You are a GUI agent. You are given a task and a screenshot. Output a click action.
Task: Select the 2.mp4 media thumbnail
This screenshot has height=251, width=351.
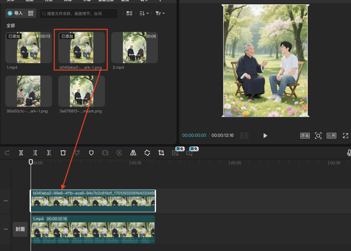[x=135, y=47]
